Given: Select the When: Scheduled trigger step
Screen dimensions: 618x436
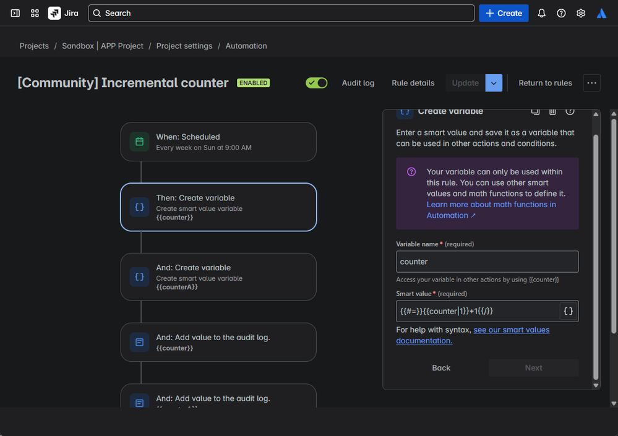Looking at the screenshot, I should pos(218,142).
